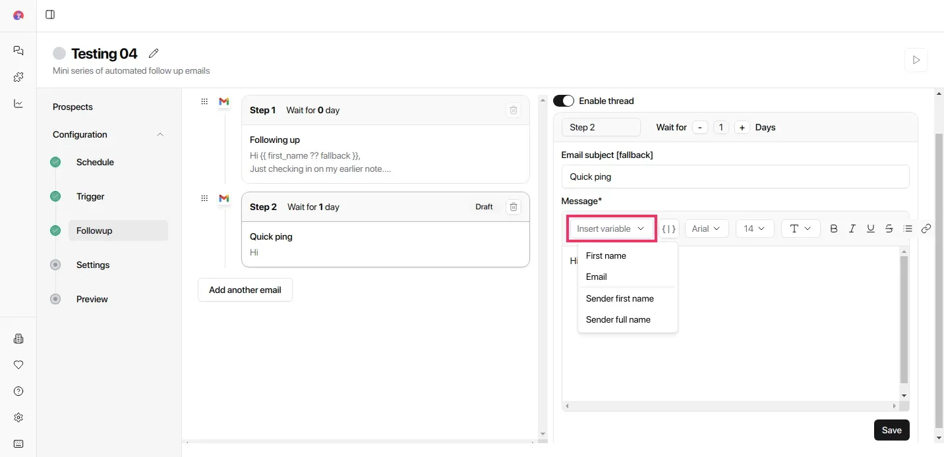Collapse the Configuration section chevron
This screenshot has height=457, width=944.
(160, 134)
